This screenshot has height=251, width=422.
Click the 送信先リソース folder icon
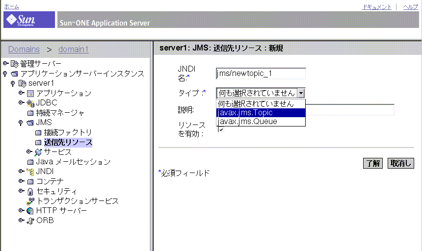(38, 142)
